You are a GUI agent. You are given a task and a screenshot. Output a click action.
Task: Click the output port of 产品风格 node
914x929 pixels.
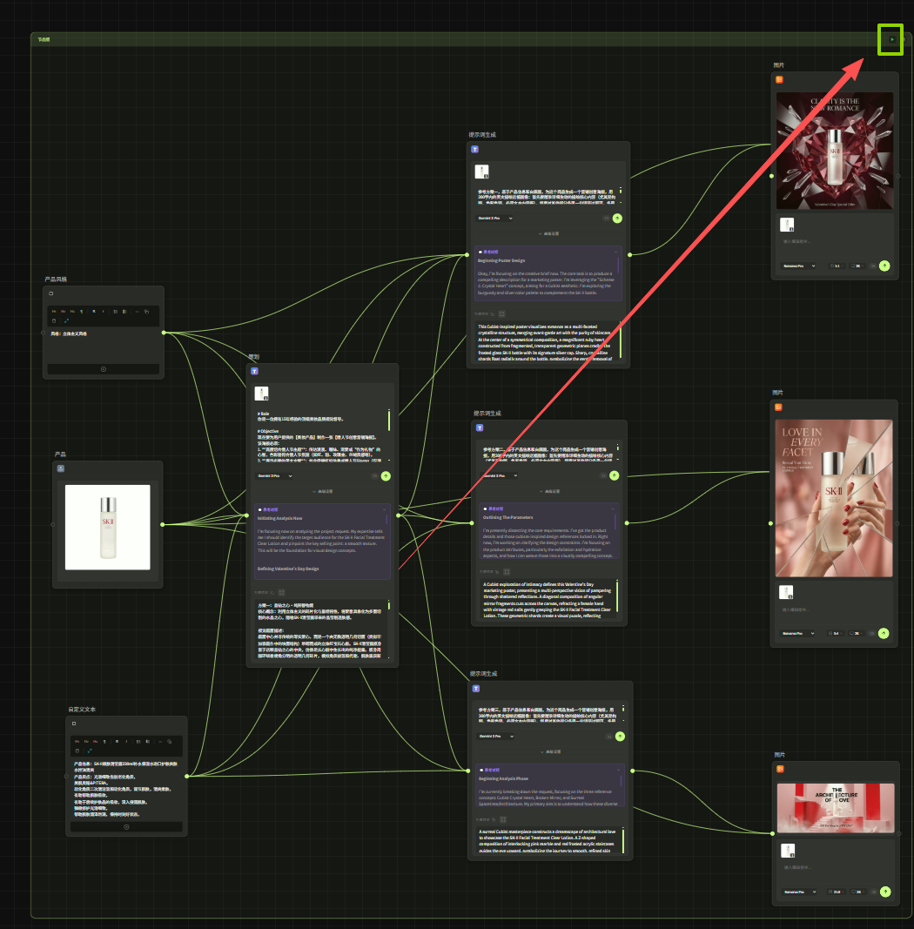click(164, 333)
